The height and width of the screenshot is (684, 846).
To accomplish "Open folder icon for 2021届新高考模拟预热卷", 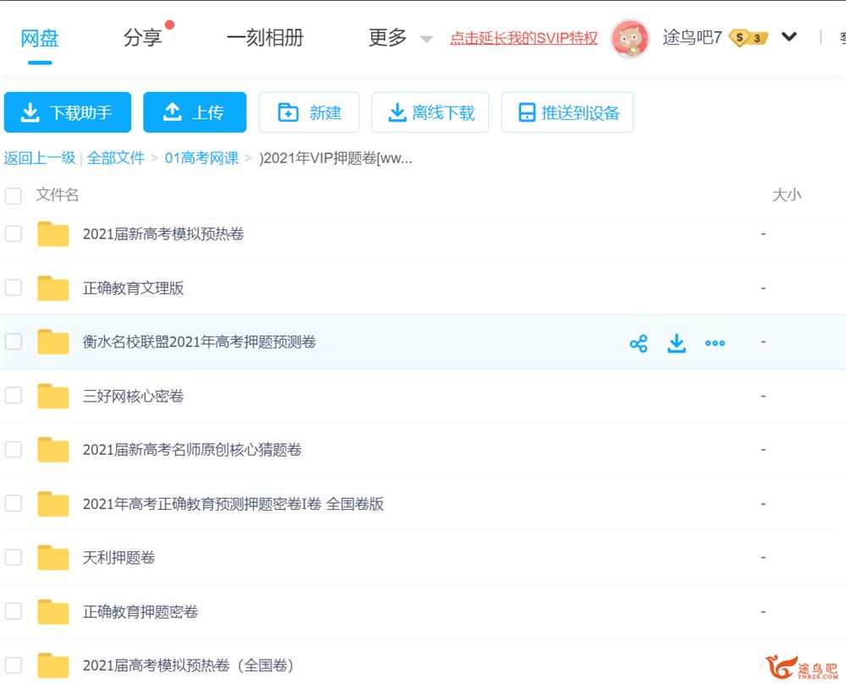I will point(52,234).
